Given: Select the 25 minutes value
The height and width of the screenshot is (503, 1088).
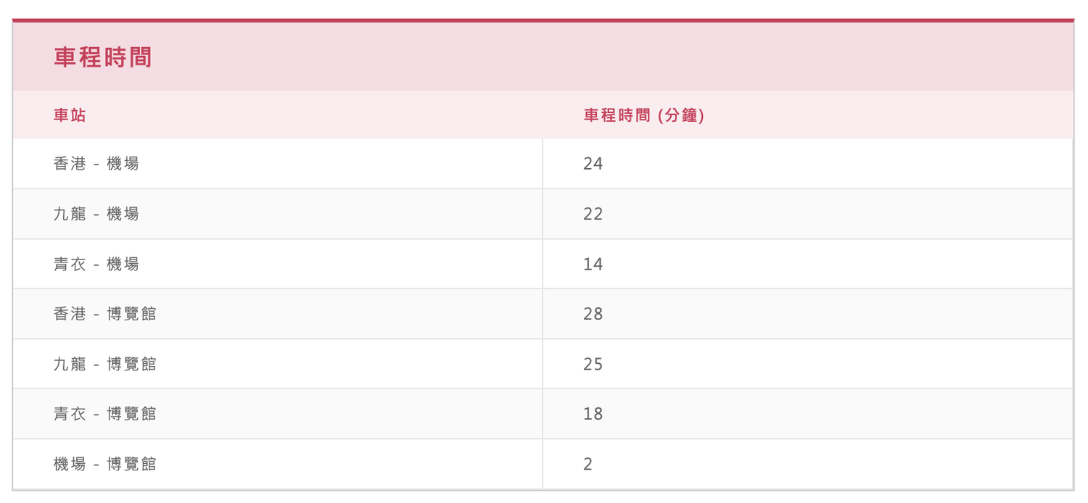Looking at the screenshot, I should [593, 364].
